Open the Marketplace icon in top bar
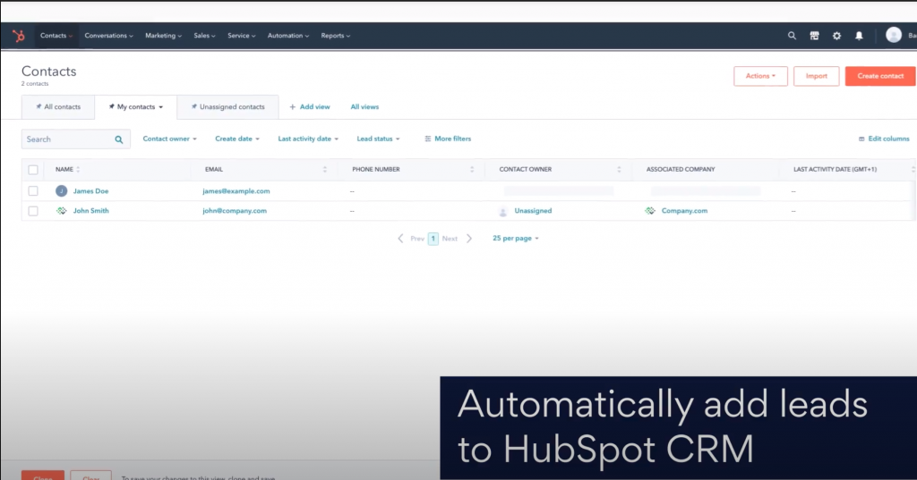 point(814,36)
